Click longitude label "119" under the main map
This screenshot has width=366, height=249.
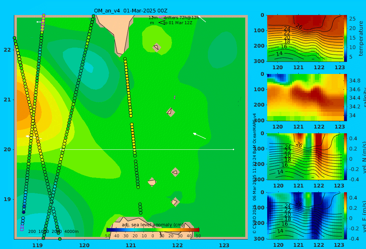(38, 245)
